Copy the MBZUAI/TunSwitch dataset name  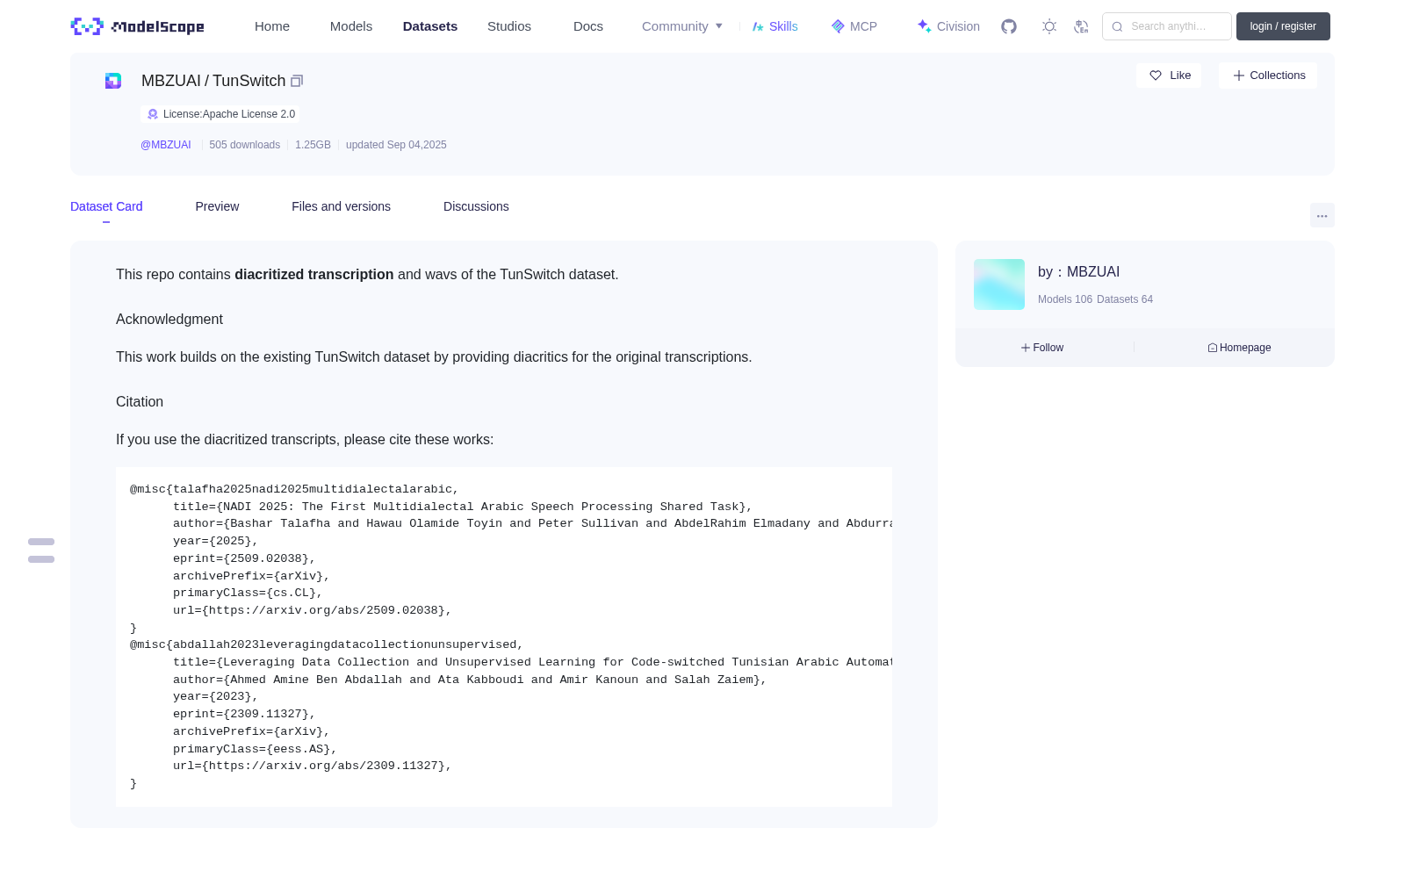click(x=297, y=81)
